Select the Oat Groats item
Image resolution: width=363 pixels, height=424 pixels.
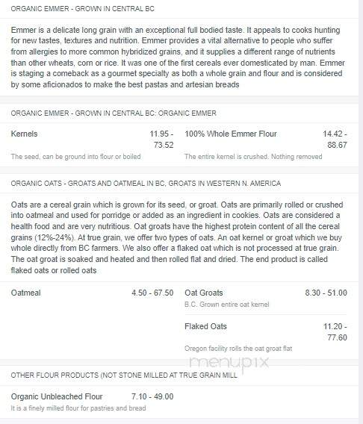point(204,293)
